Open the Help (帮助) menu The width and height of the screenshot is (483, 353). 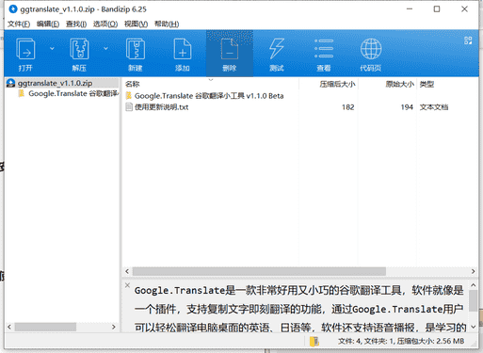167,24
